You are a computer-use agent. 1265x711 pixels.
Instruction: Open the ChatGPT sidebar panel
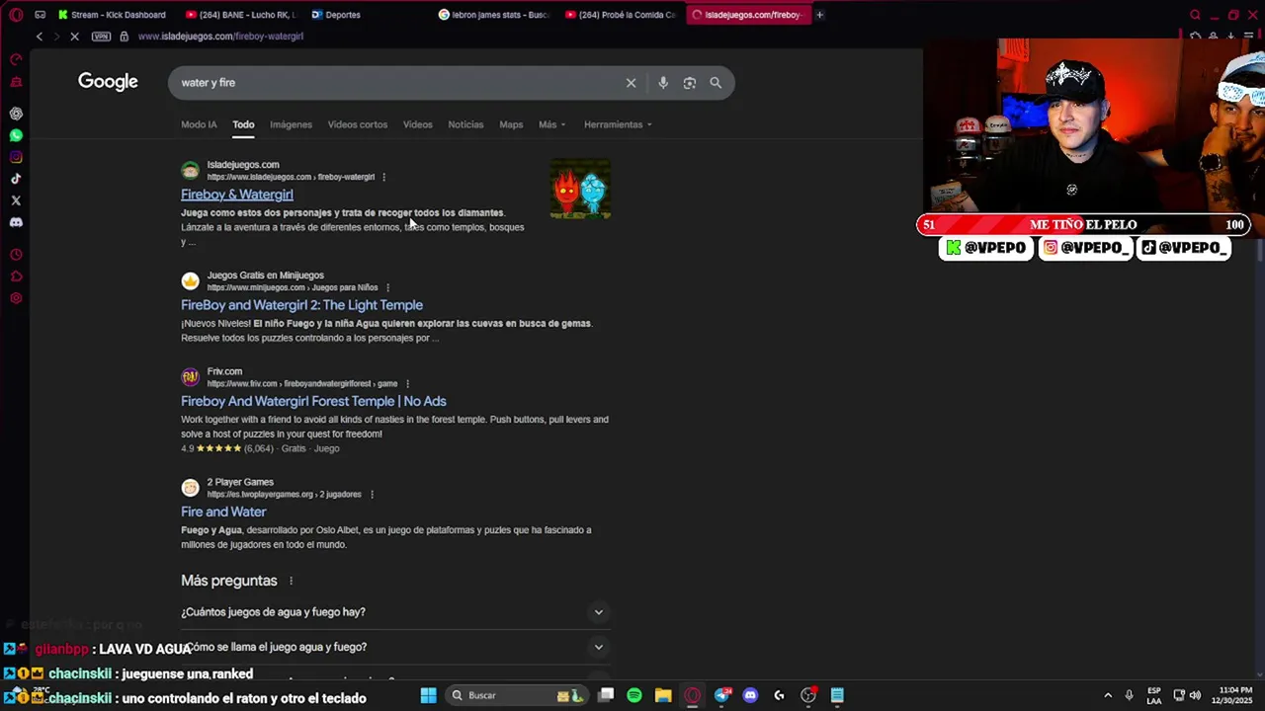[16, 114]
